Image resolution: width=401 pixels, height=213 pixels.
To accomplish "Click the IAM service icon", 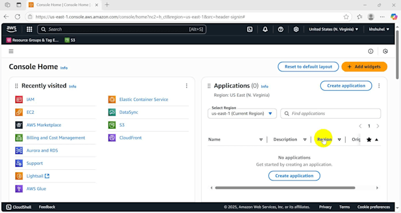I will pyautogui.click(x=19, y=99).
